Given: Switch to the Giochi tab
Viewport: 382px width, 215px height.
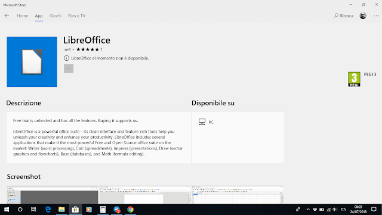Looking at the screenshot, I should click(x=56, y=16).
